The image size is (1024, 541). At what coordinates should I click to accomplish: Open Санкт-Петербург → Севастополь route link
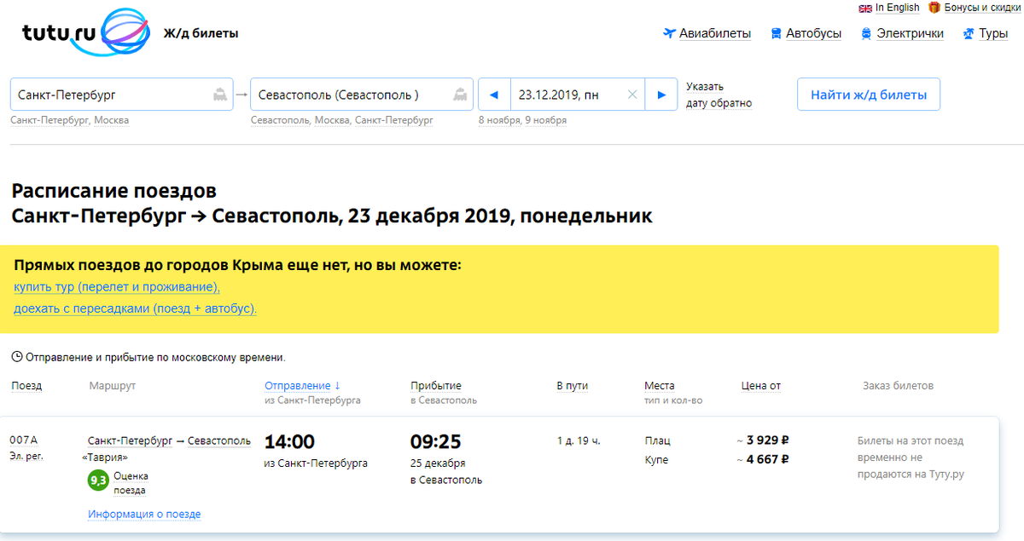[169, 440]
